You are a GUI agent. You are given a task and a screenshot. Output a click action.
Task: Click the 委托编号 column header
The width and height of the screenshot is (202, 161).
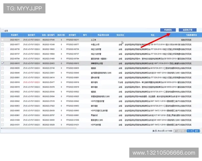[72, 35]
